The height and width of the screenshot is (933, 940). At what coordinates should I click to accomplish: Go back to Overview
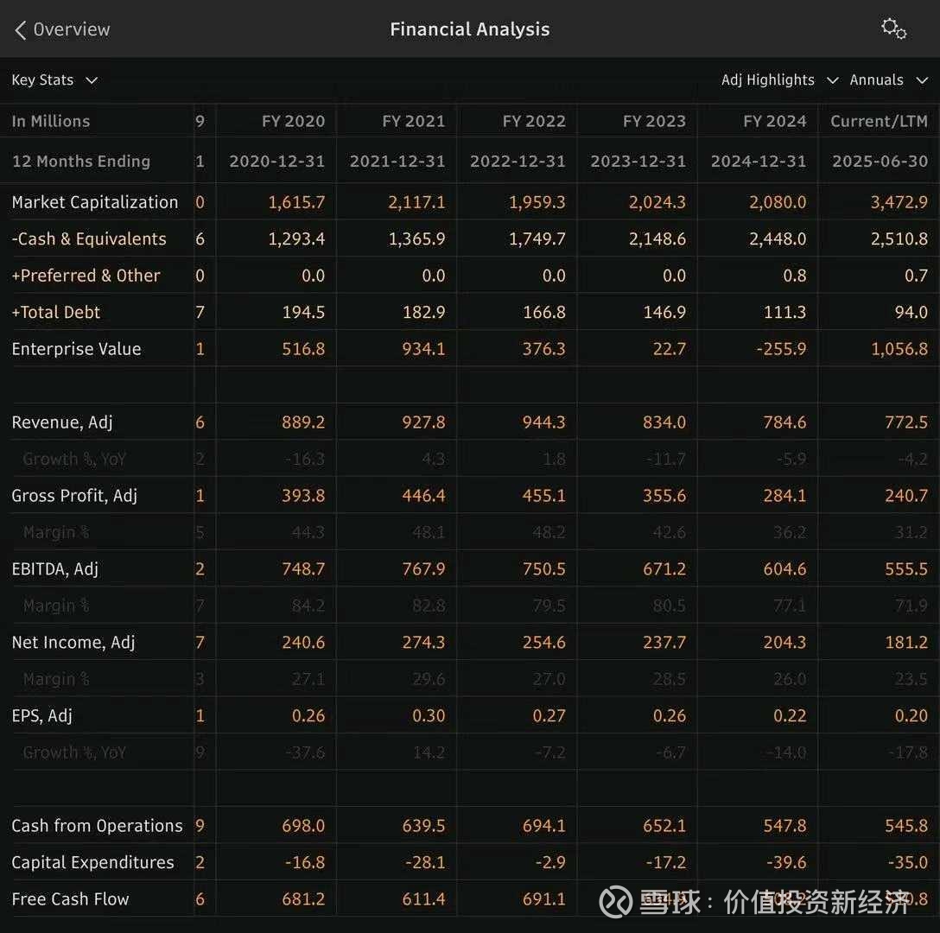(71, 29)
